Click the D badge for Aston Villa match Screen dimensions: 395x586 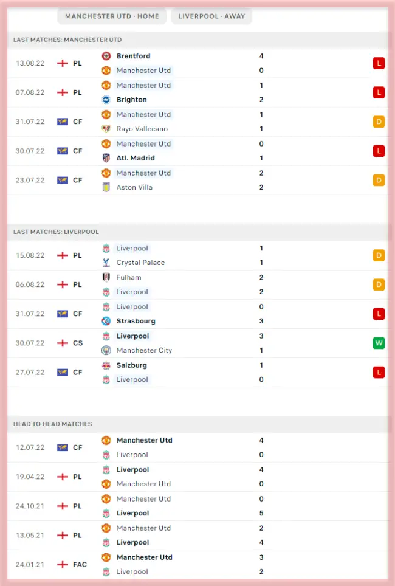[x=379, y=180]
